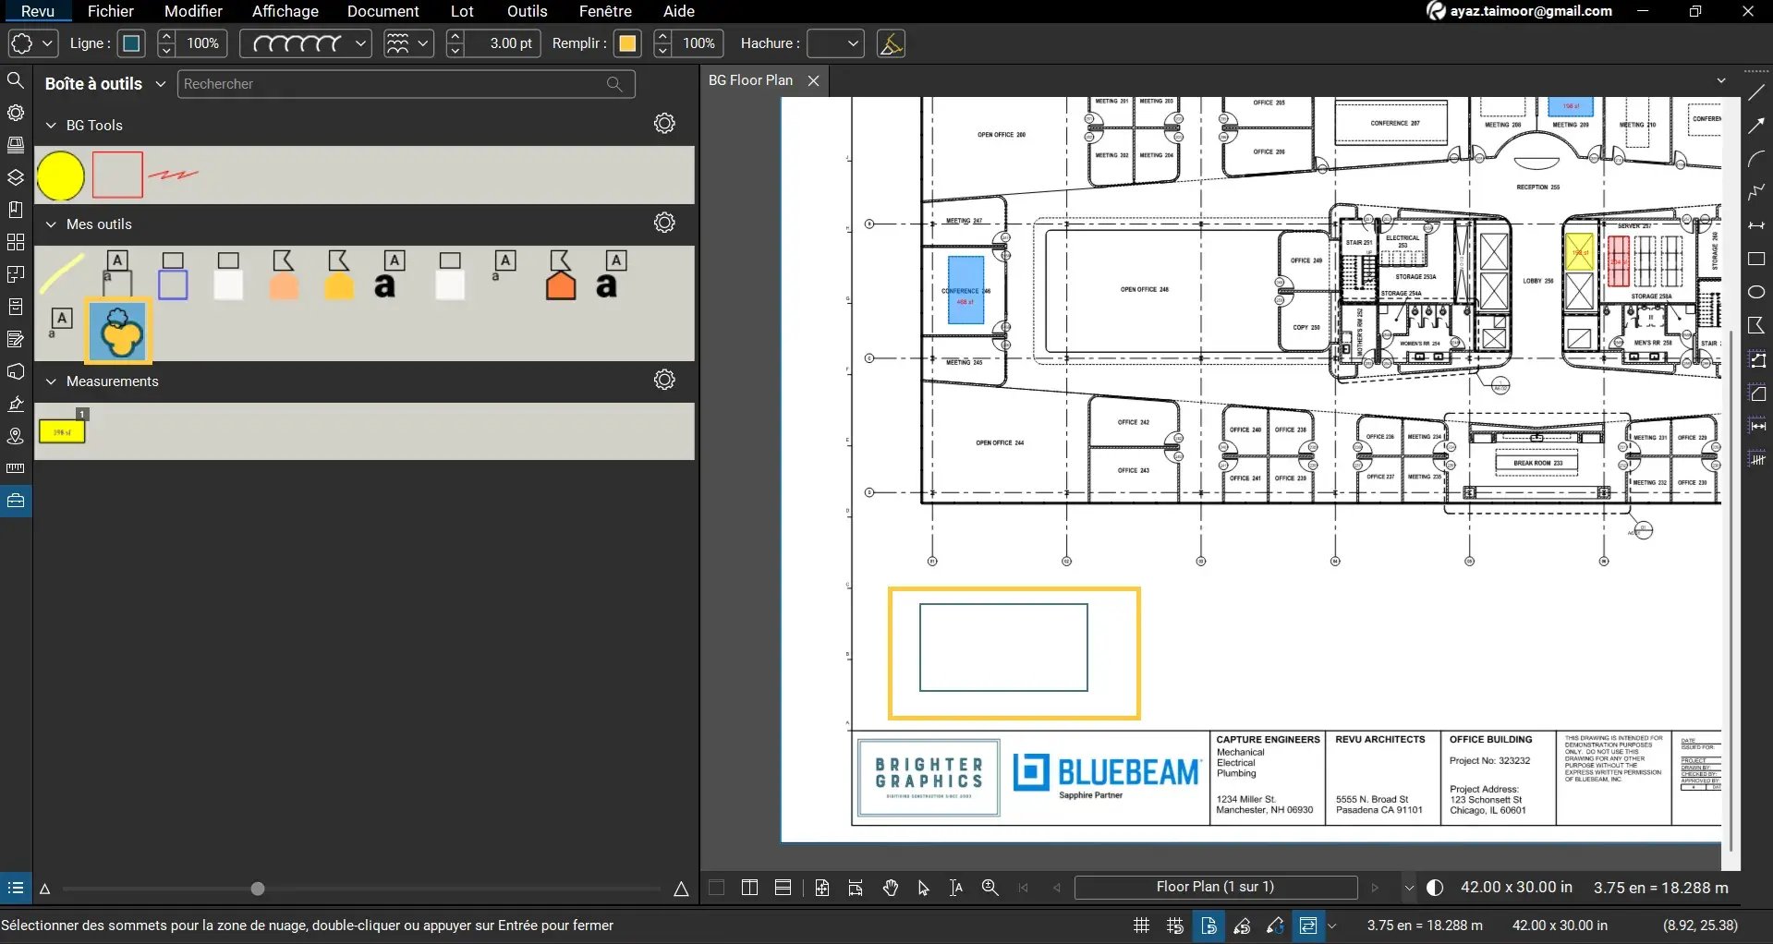This screenshot has width=1773, height=944.
Task: Enable single page view mode
Action: (715, 888)
